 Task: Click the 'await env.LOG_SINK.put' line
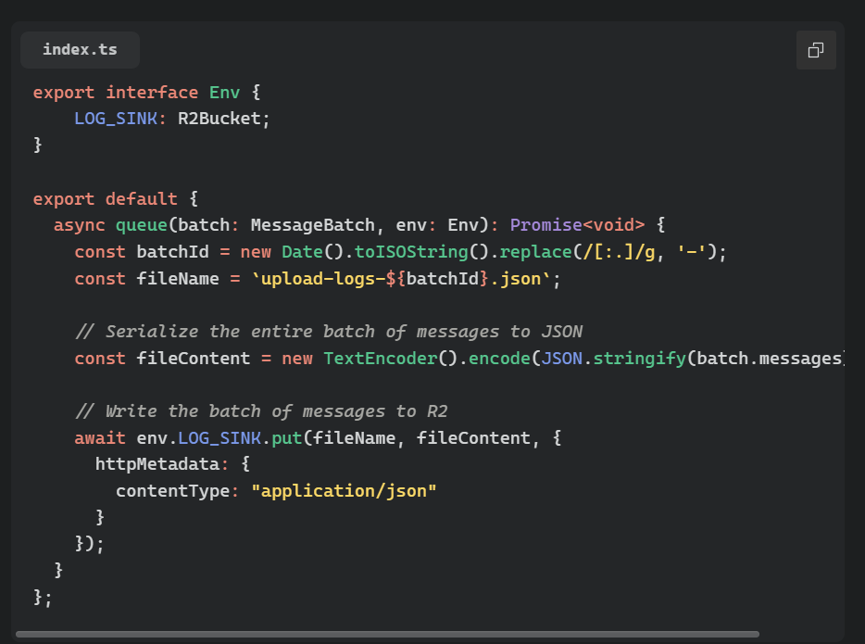(x=318, y=438)
